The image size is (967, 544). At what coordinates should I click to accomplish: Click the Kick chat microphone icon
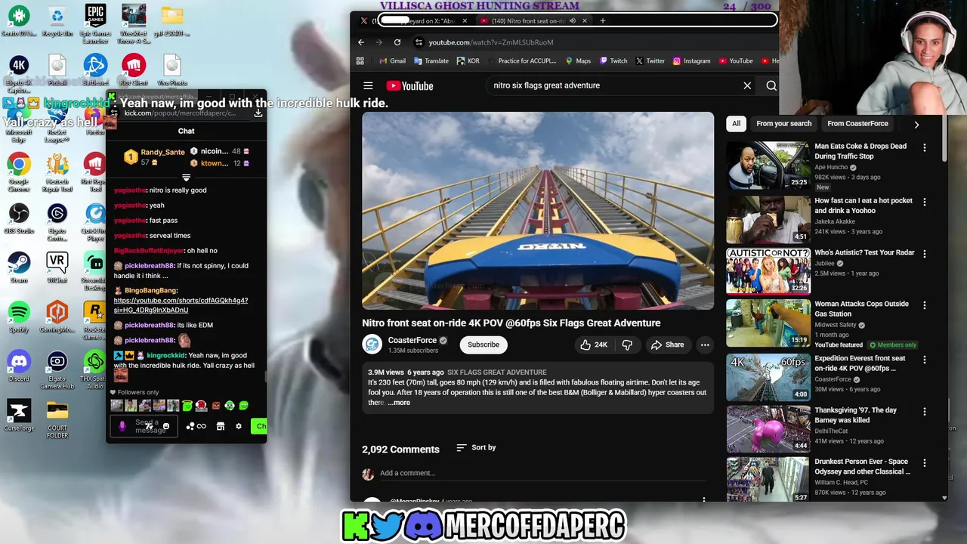(122, 427)
